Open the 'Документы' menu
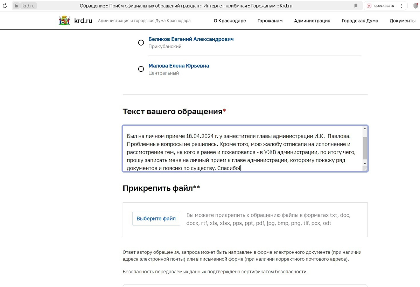This screenshot has height=287, width=420. coord(402,21)
